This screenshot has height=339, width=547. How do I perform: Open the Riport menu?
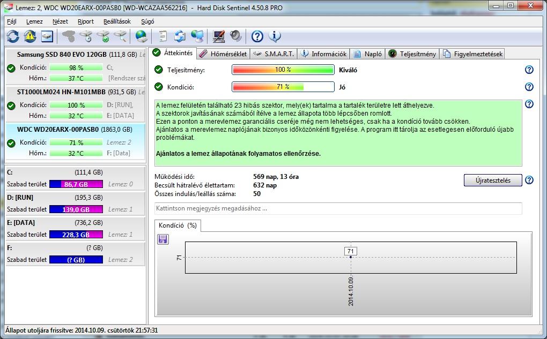coord(85,21)
